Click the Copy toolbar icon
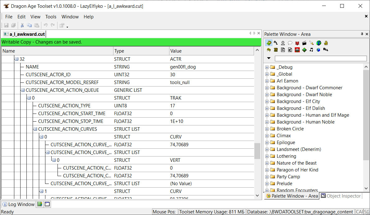The height and width of the screenshot is (215, 370). (29, 25)
